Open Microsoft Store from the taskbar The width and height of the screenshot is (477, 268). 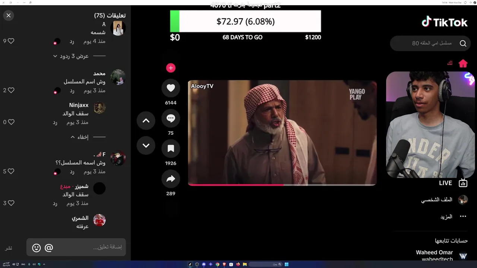click(x=231, y=264)
